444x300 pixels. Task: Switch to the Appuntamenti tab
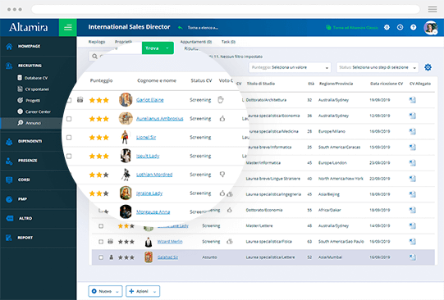pyautogui.click(x=196, y=42)
